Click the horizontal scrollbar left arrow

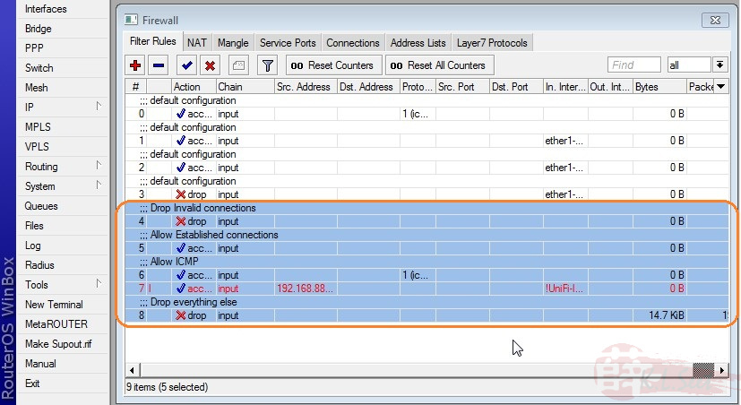(x=132, y=370)
